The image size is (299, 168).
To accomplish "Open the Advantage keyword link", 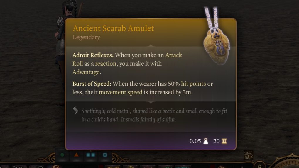I will coord(86,72).
